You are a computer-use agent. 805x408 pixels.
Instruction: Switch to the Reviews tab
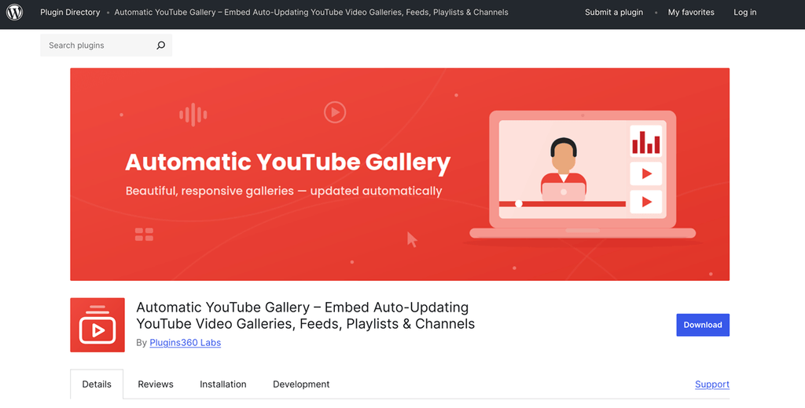[156, 384]
